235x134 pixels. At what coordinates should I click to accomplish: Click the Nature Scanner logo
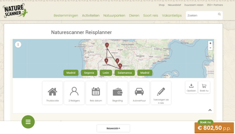click(x=15, y=10)
